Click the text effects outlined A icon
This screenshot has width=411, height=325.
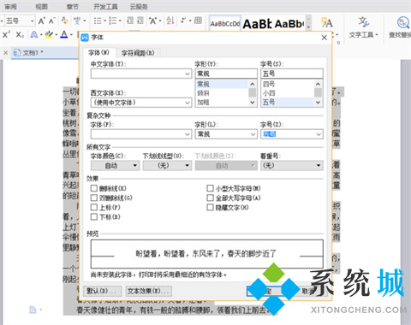click(x=34, y=34)
